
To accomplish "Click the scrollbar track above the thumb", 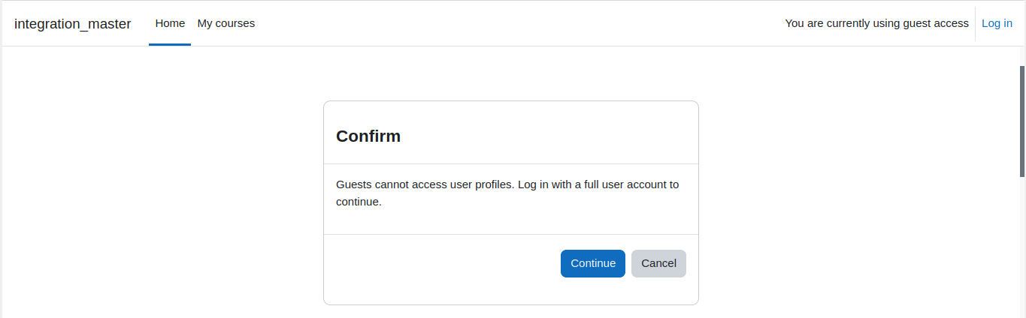I will (1022, 55).
